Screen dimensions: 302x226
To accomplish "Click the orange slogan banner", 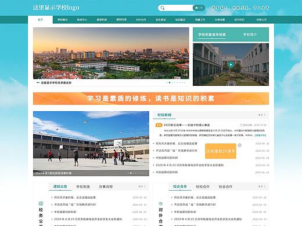I will click(x=151, y=99).
